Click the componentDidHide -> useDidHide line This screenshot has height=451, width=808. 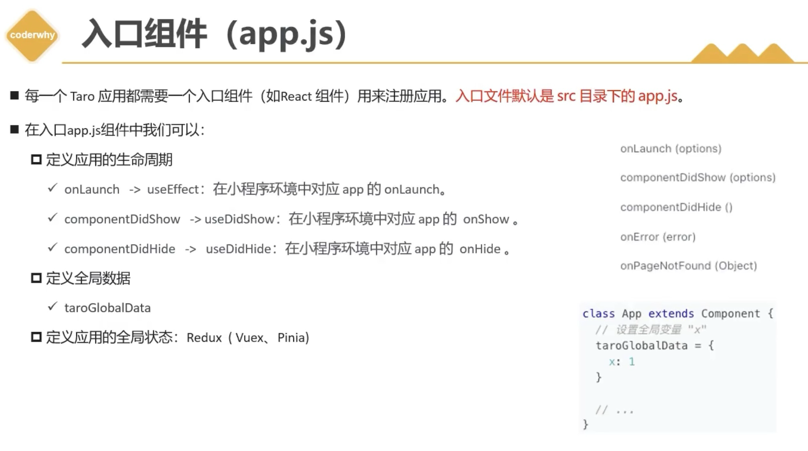click(287, 249)
